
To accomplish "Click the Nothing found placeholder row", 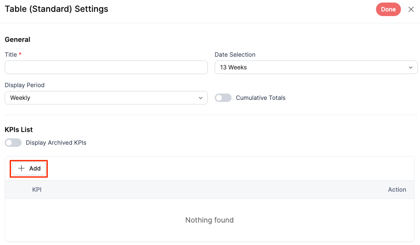I will point(209,220).
